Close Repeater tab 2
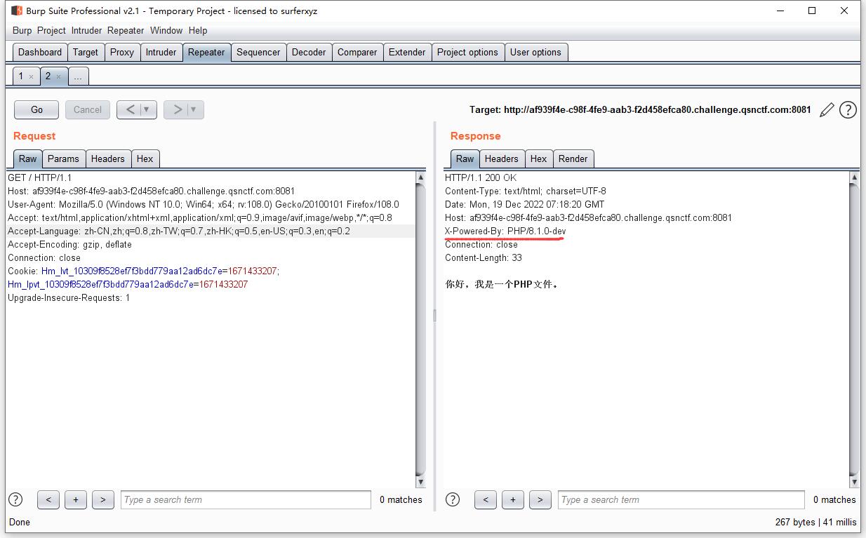Image resolution: width=866 pixels, height=538 pixels. coord(58,76)
